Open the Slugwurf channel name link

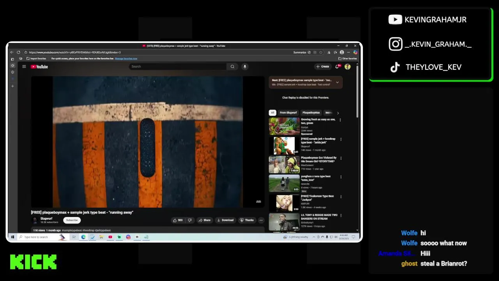(x=46, y=219)
